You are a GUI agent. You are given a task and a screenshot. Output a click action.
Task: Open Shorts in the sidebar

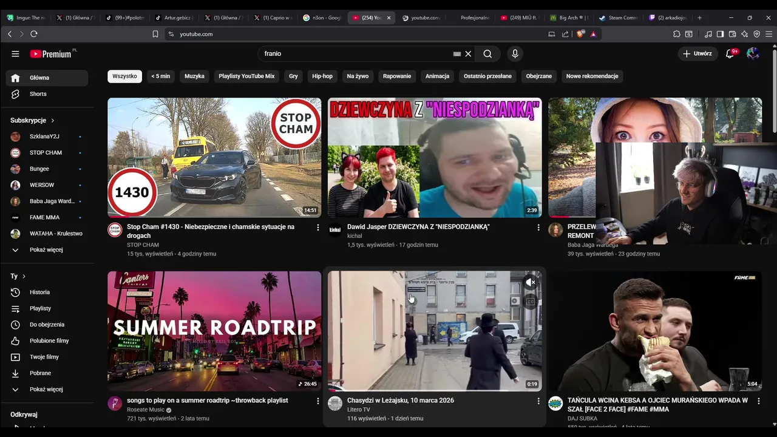(47, 94)
